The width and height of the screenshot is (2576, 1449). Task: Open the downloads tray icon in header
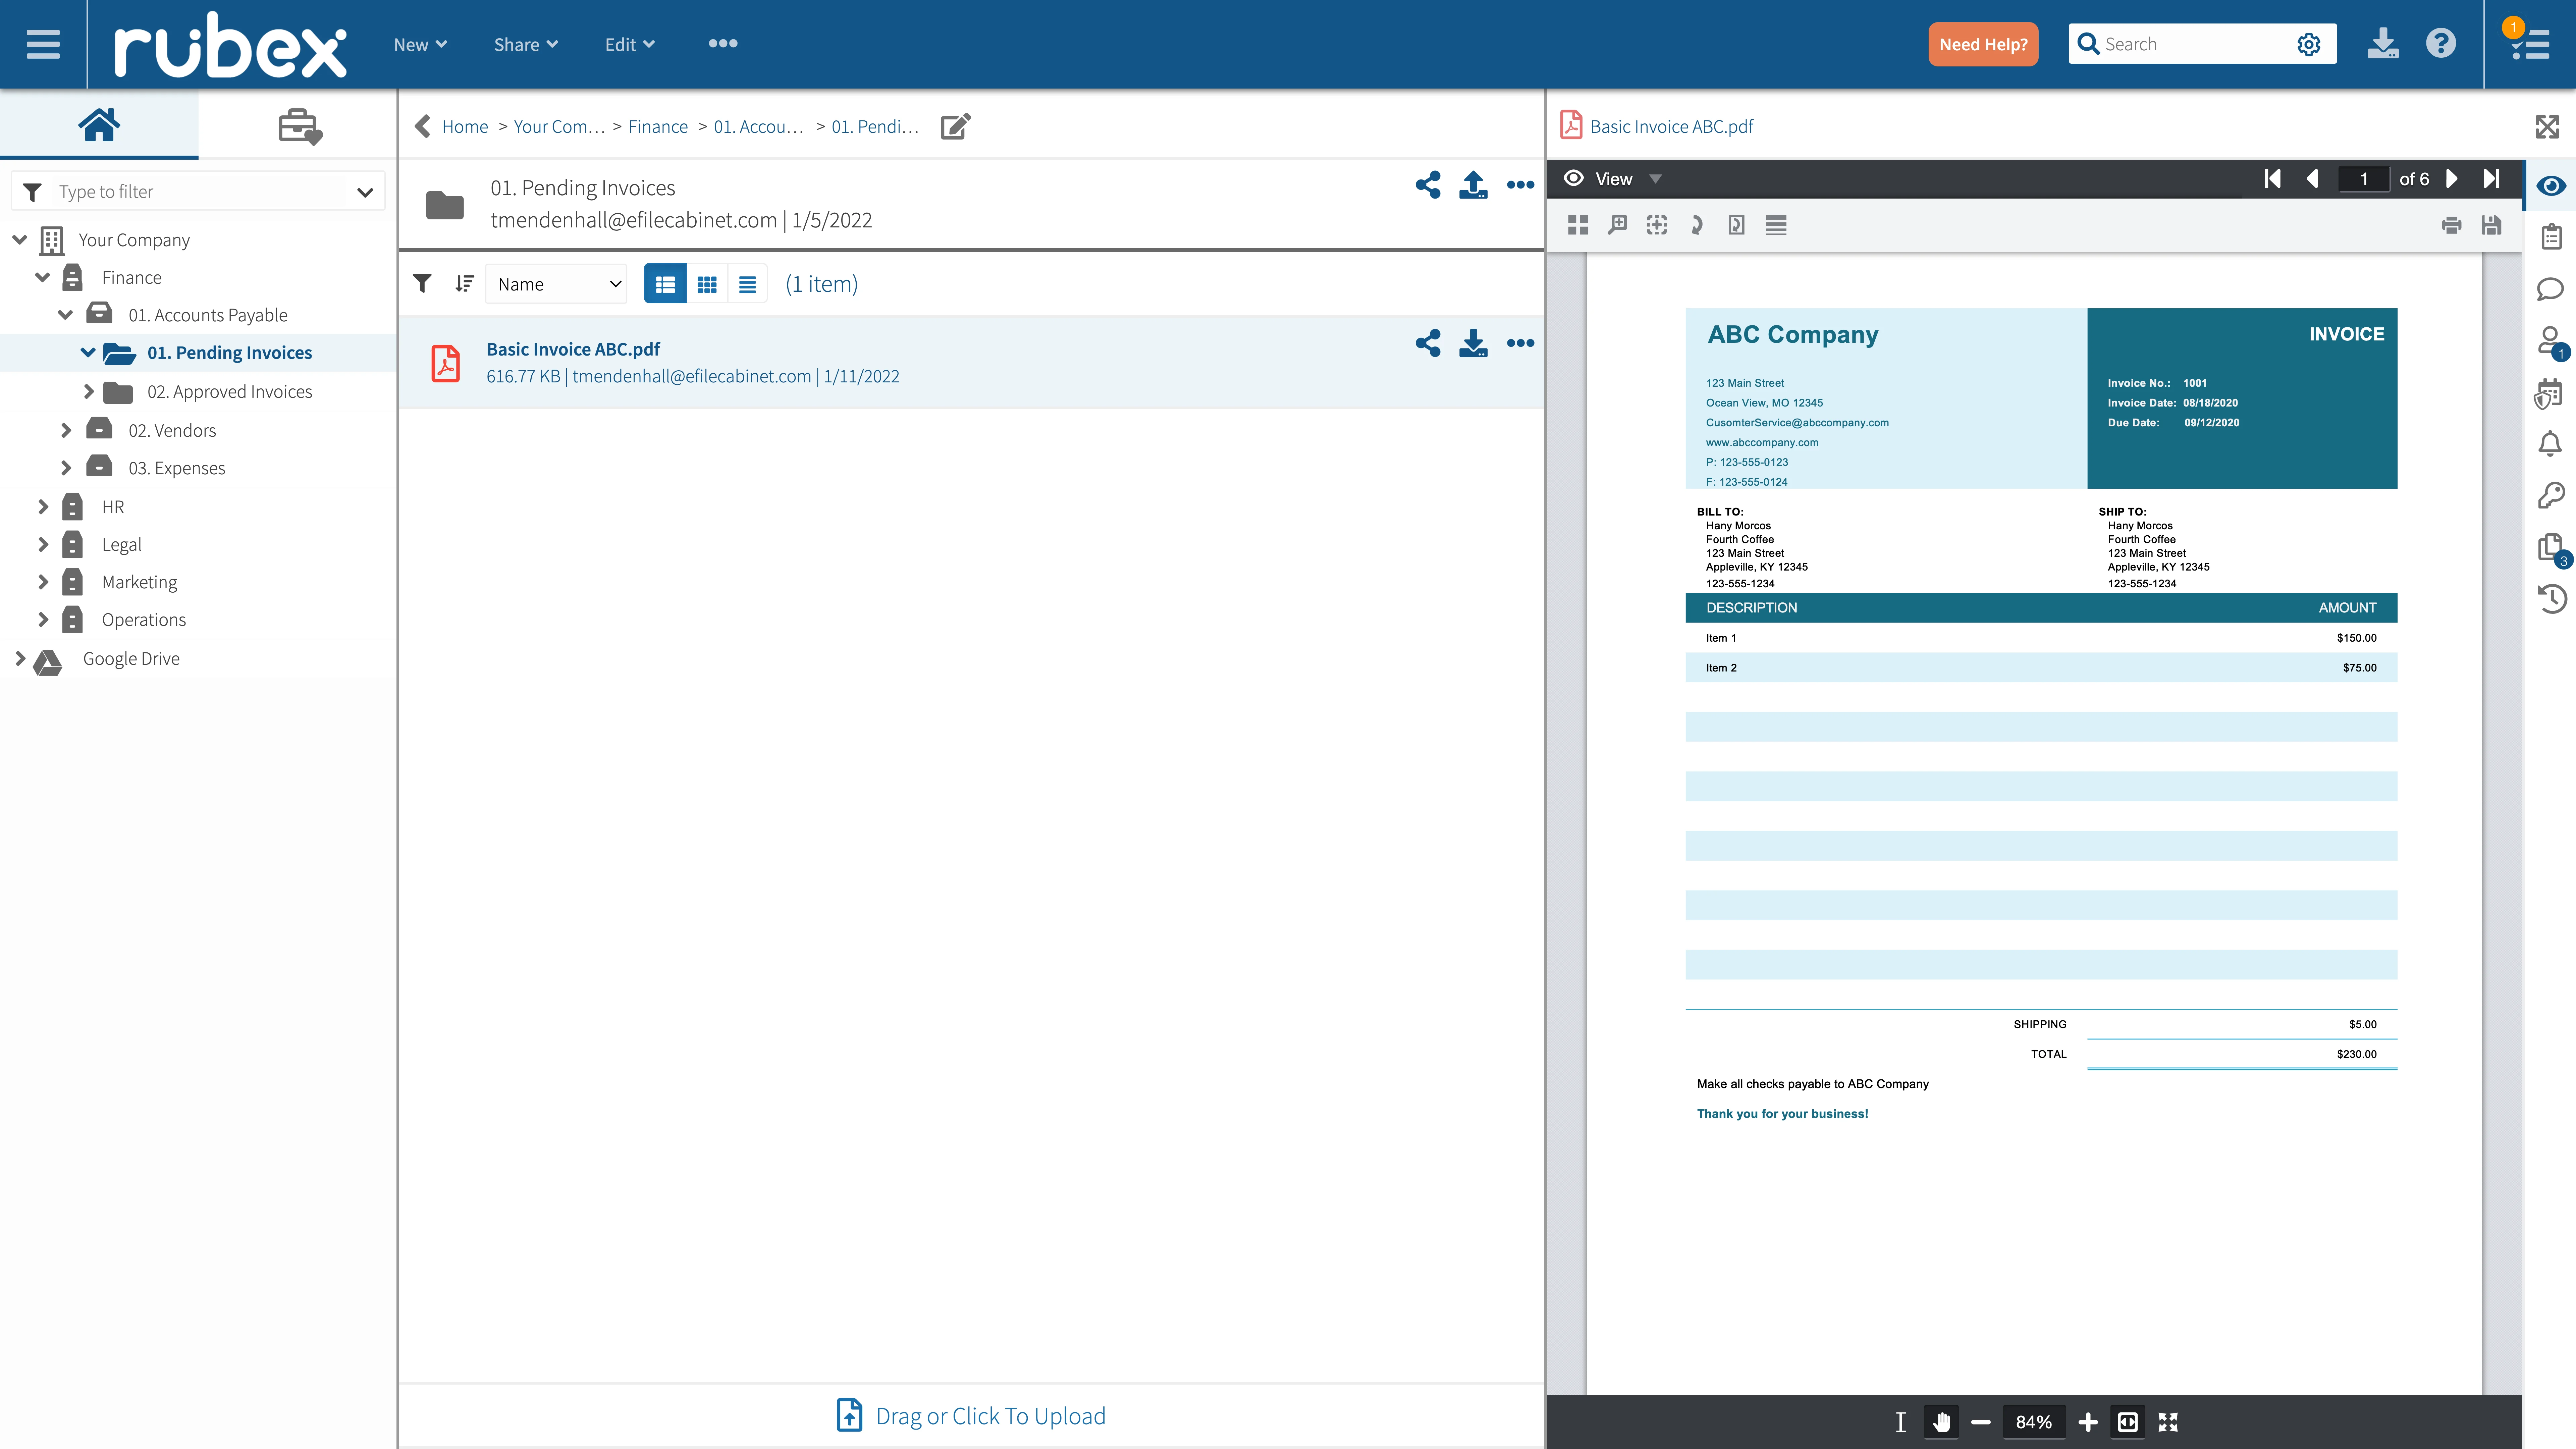[2383, 44]
